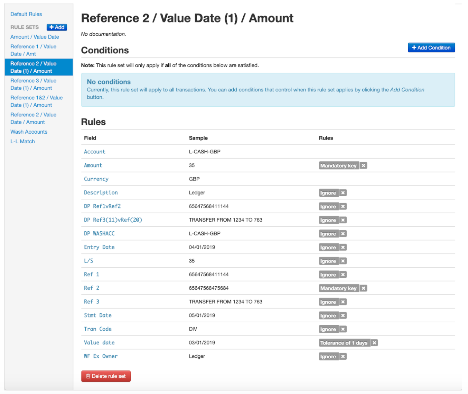This screenshot has height=394, width=468.
Task: Open L-L Match rule set
Action: click(22, 141)
